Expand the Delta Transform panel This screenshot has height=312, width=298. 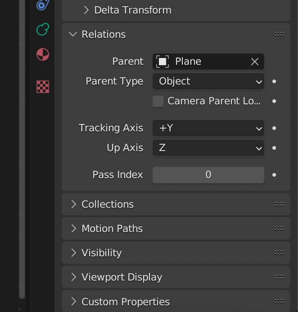86,10
